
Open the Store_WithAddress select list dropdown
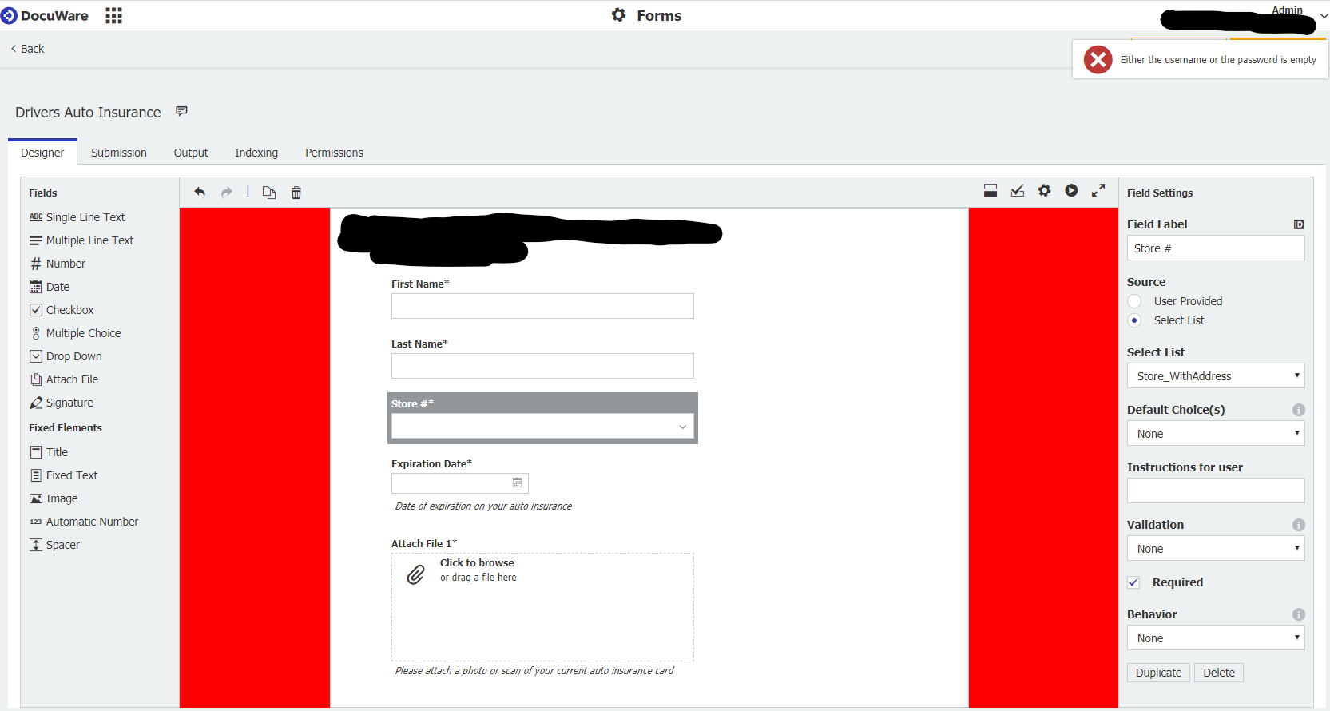[1215, 376]
